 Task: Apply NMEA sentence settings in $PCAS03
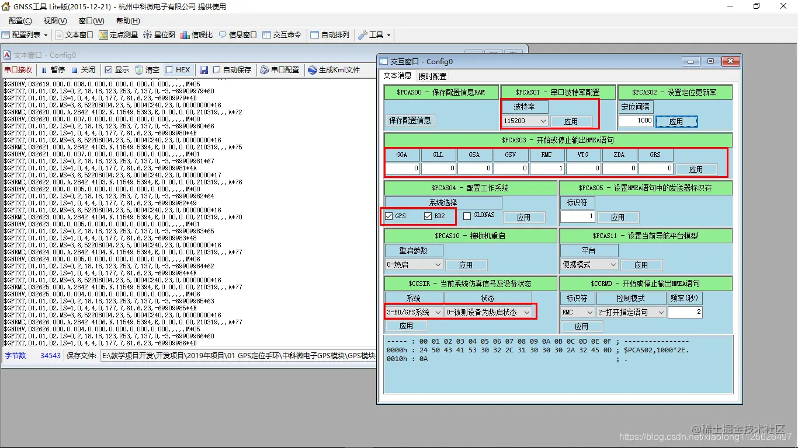(x=696, y=169)
